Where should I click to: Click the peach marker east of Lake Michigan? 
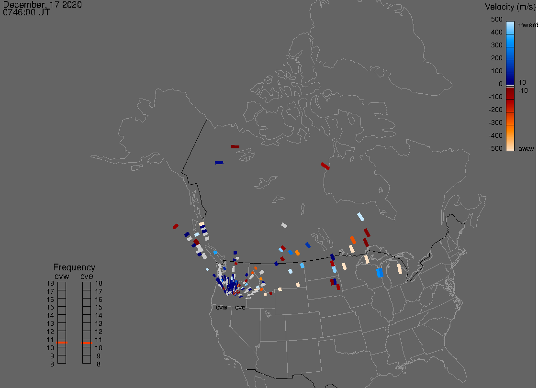[399, 268]
